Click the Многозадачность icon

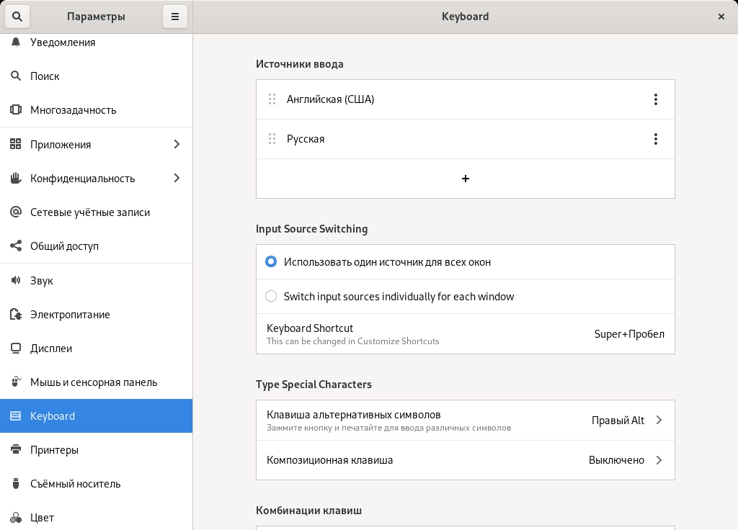[x=16, y=109]
